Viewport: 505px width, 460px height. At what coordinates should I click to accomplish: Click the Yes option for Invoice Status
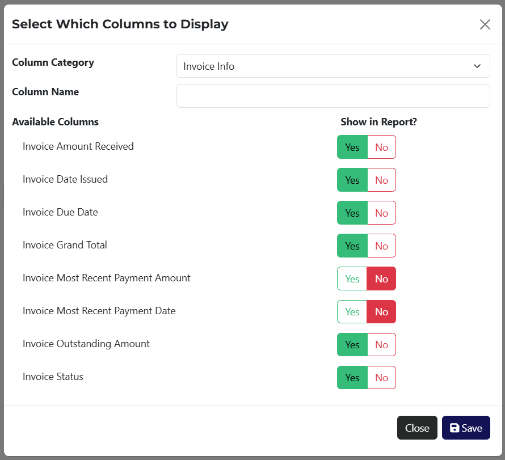pyautogui.click(x=352, y=378)
